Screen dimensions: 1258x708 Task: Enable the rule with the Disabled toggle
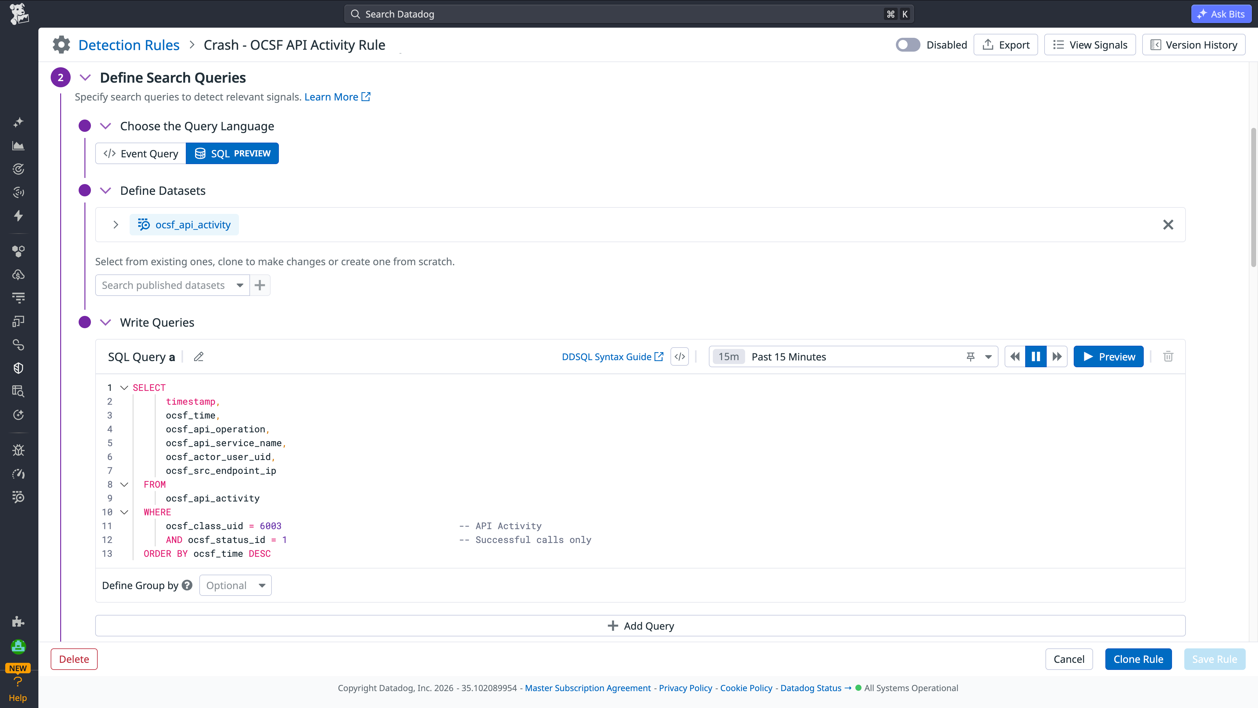click(907, 45)
